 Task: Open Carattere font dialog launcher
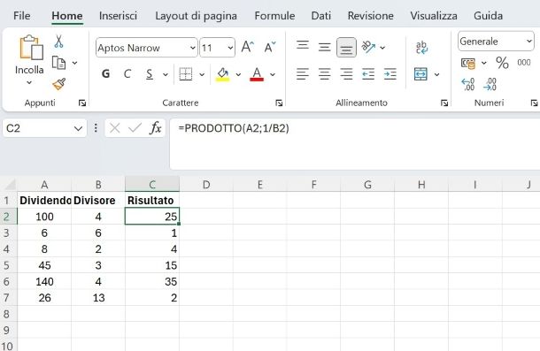click(x=279, y=103)
